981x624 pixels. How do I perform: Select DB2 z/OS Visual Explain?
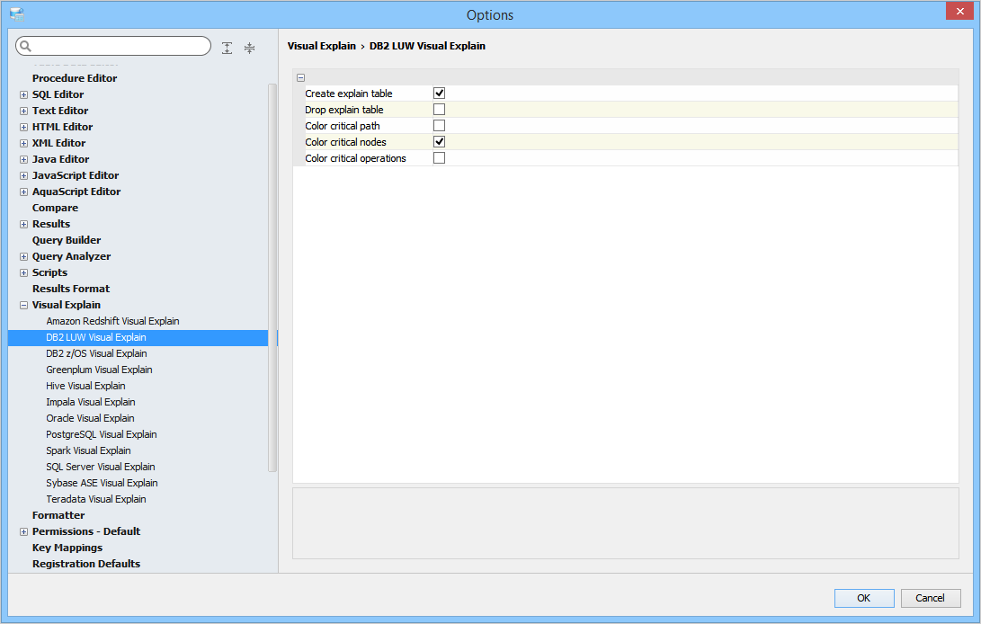point(96,353)
